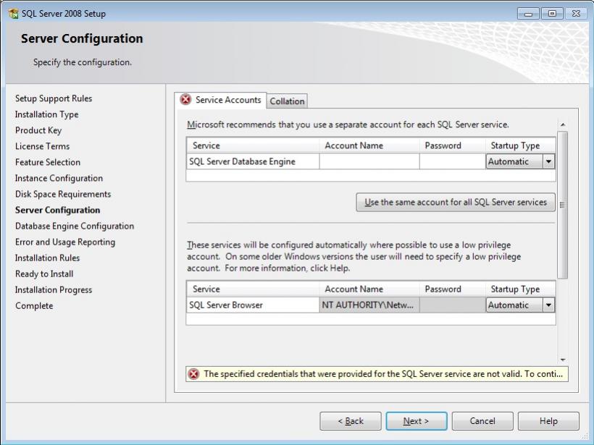The image size is (594, 445).
Task: Click Password header in the SQL Server Browser table
Action: click(x=452, y=289)
